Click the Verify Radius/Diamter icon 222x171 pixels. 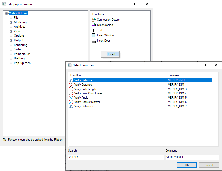[x=71, y=102]
